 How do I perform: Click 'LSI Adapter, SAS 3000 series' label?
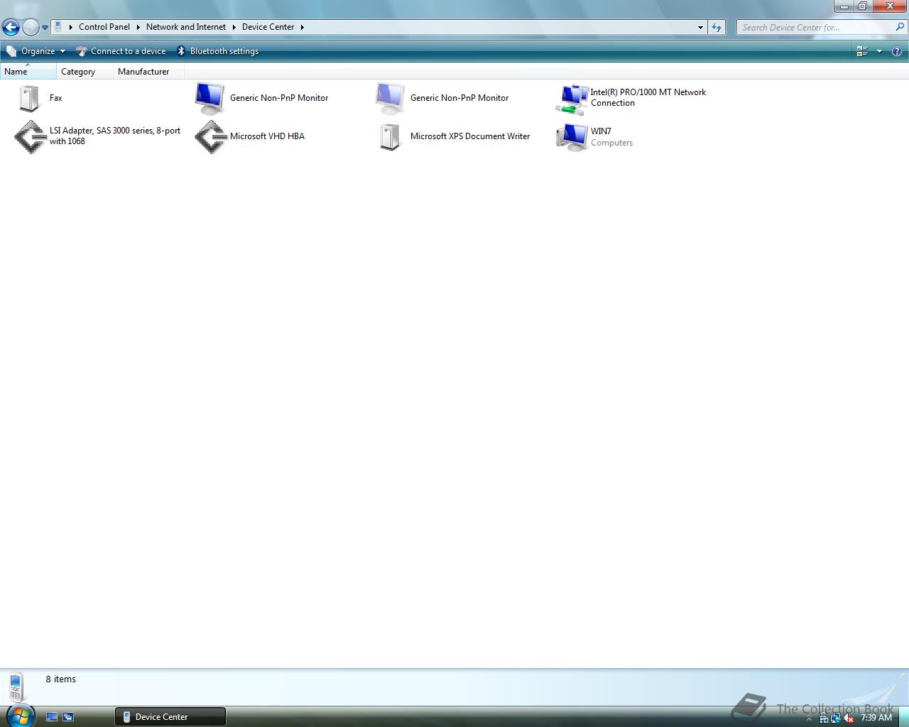115,136
